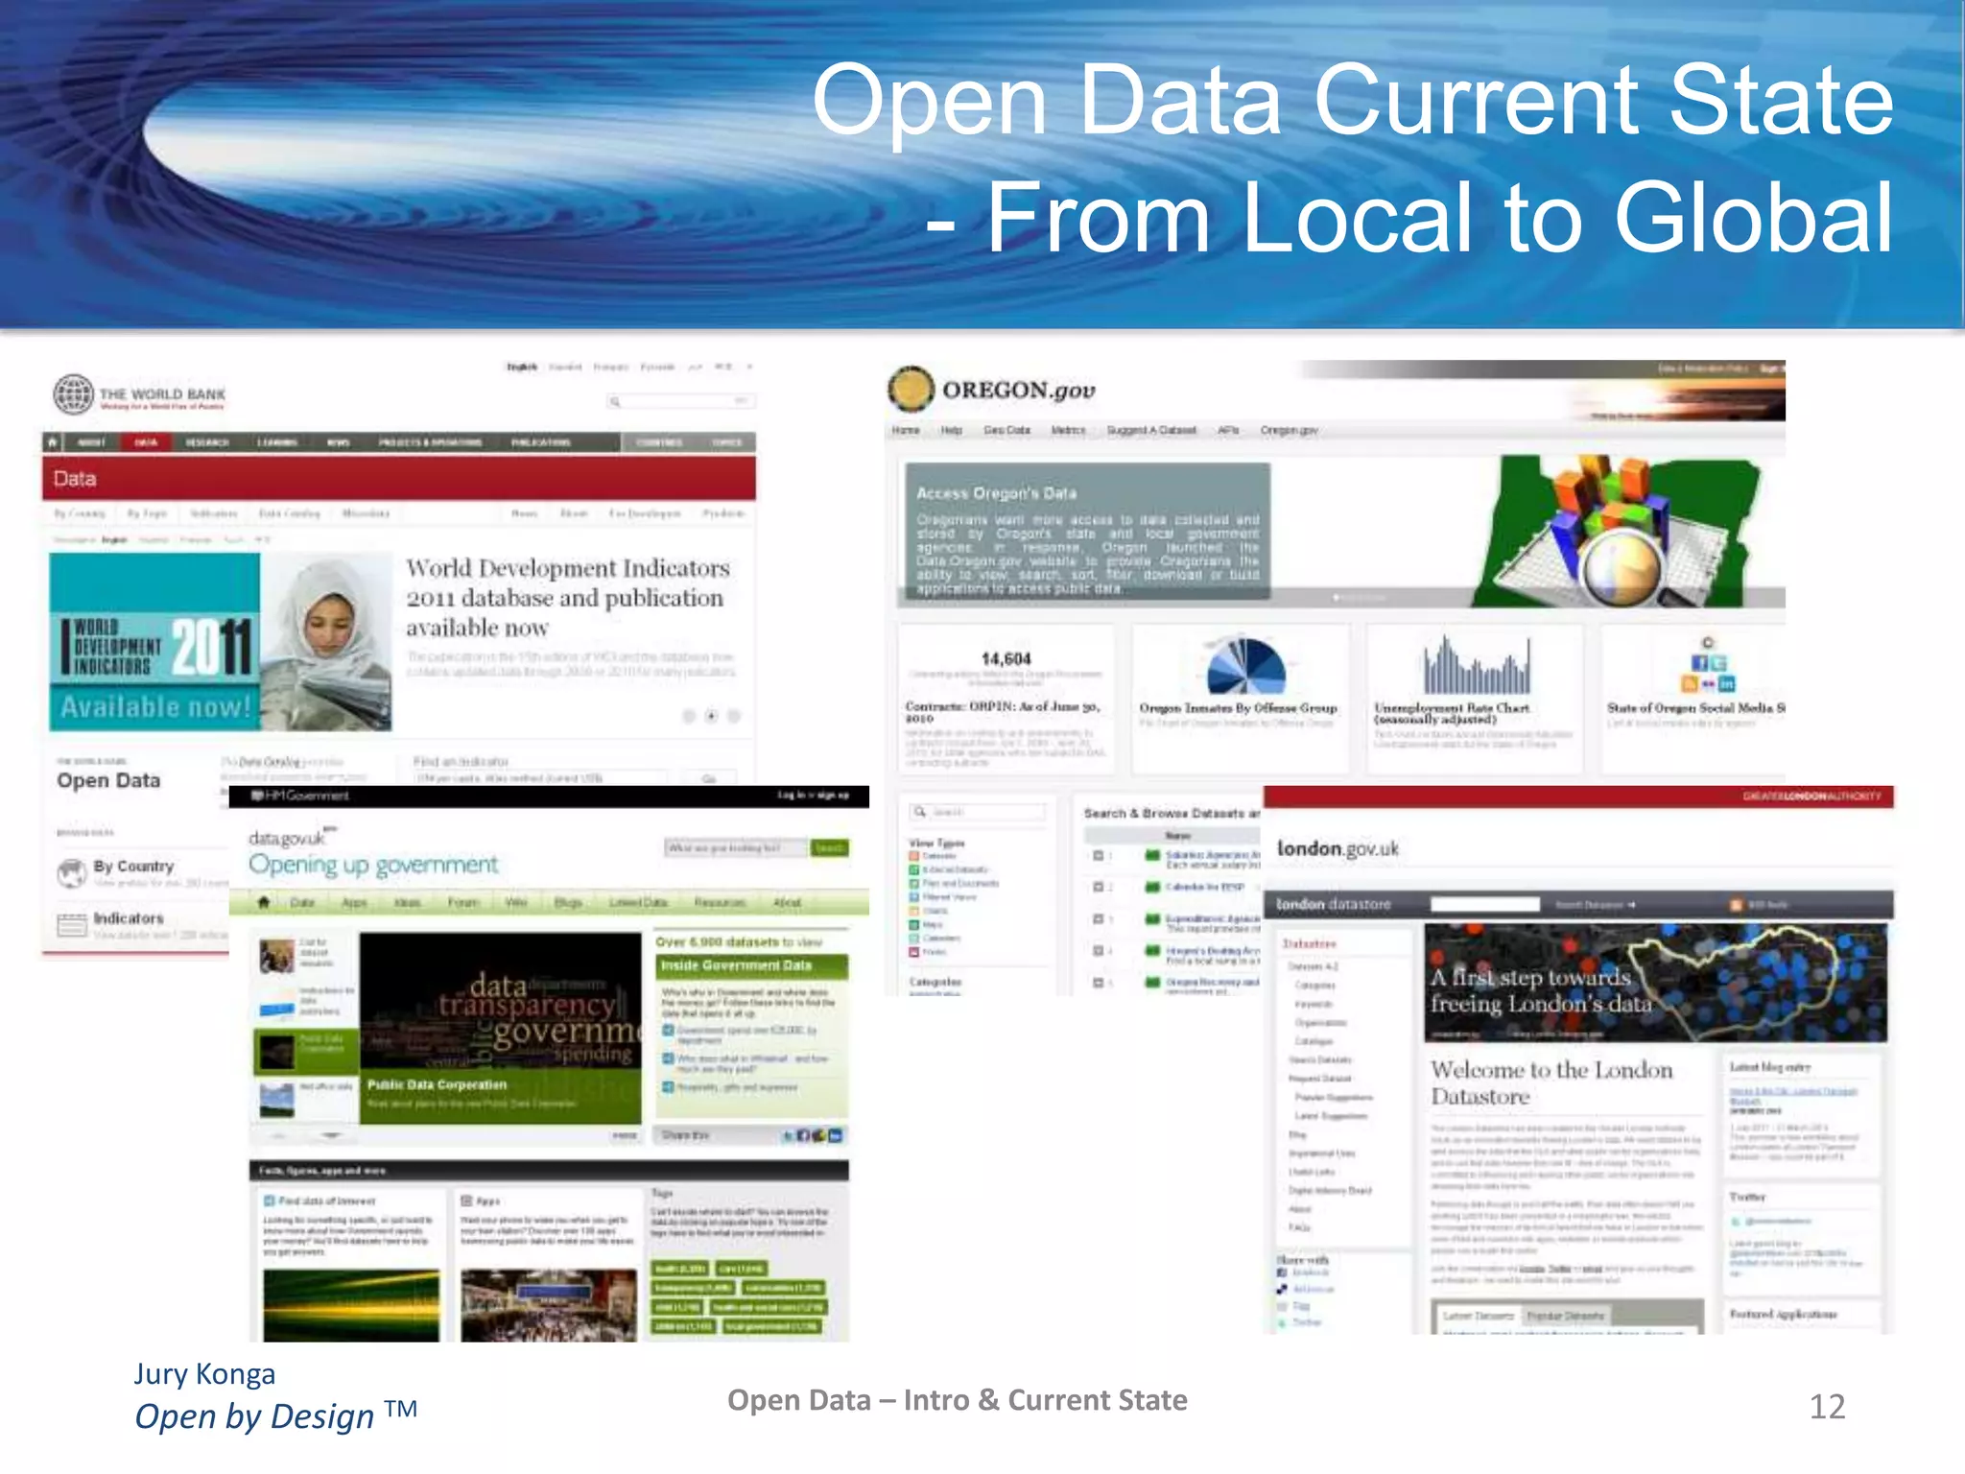Expand the fourth Oregon dataset row

pos(1098,950)
